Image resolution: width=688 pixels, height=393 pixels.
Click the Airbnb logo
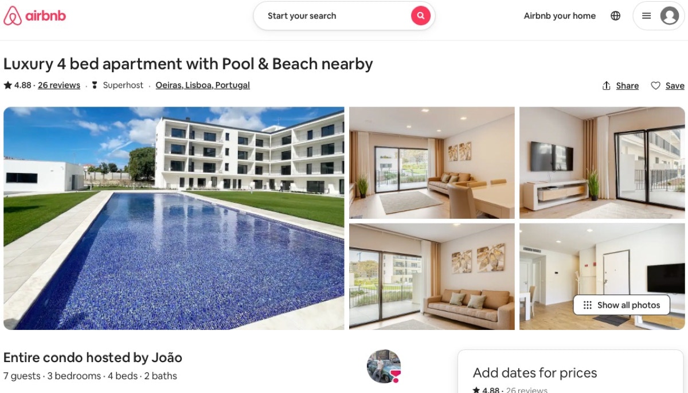click(34, 16)
